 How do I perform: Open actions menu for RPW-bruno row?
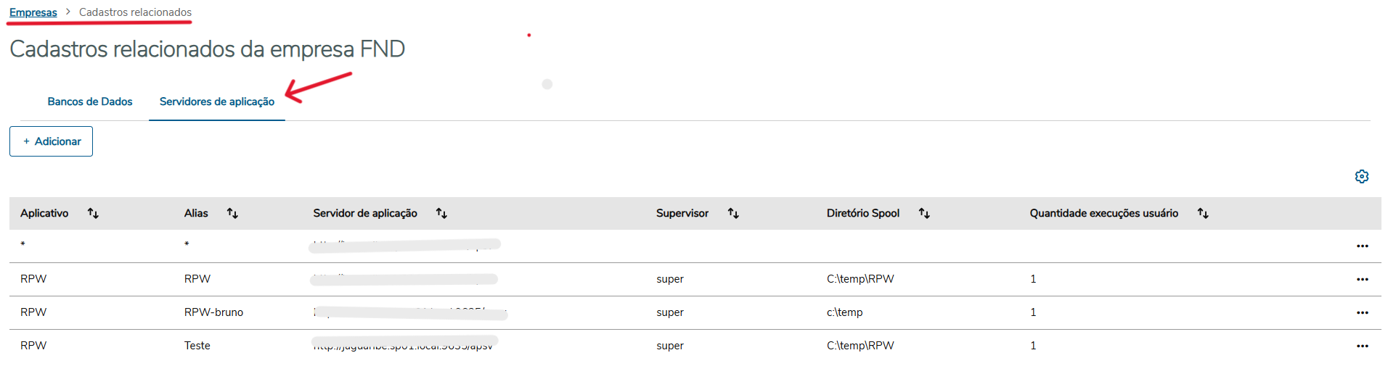(x=1362, y=312)
